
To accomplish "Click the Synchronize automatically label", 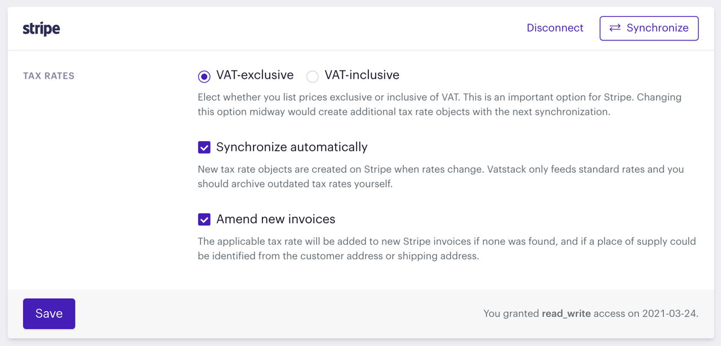I will pyautogui.click(x=292, y=147).
